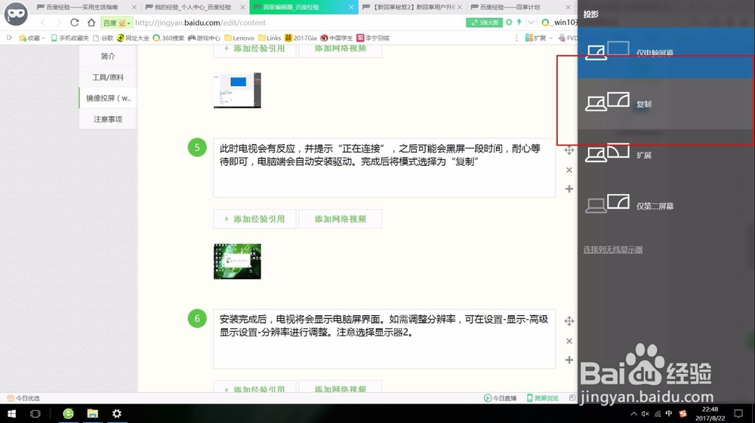
Task: Click 今日优选 in the status bar
Action: coord(23,398)
